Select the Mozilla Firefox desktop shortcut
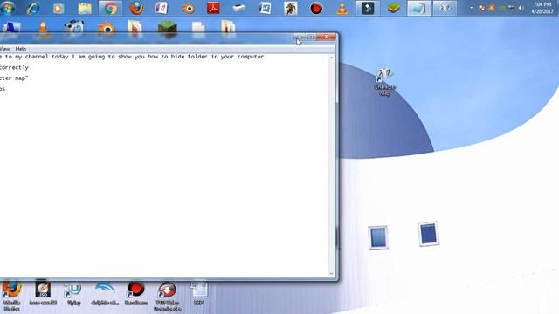Image resolution: width=559 pixels, height=314 pixels. 11,297
